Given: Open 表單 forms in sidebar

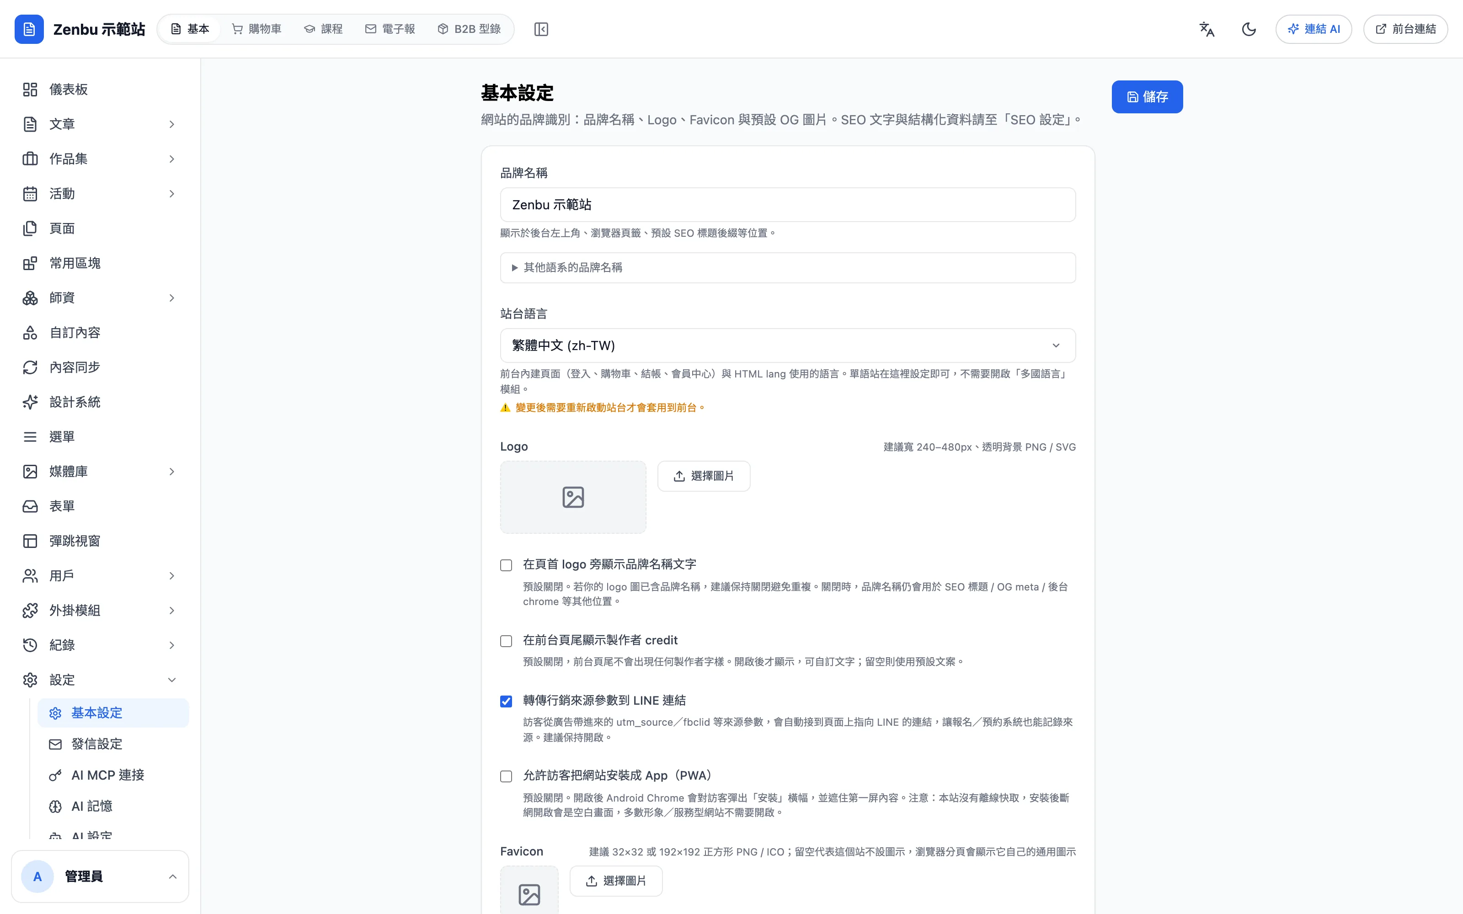Looking at the screenshot, I should tap(101, 506).
